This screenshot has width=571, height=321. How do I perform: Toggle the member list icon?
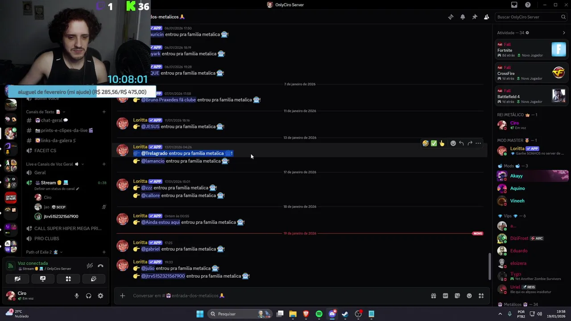tap(486, 17)
